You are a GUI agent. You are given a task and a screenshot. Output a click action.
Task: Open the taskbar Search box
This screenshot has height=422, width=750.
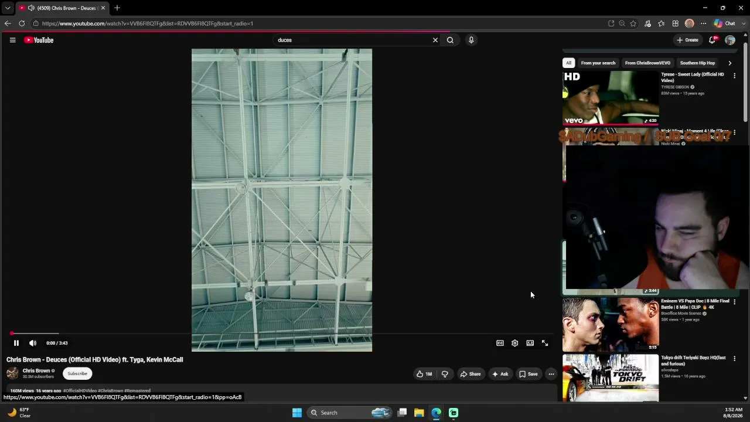point(350,413)
